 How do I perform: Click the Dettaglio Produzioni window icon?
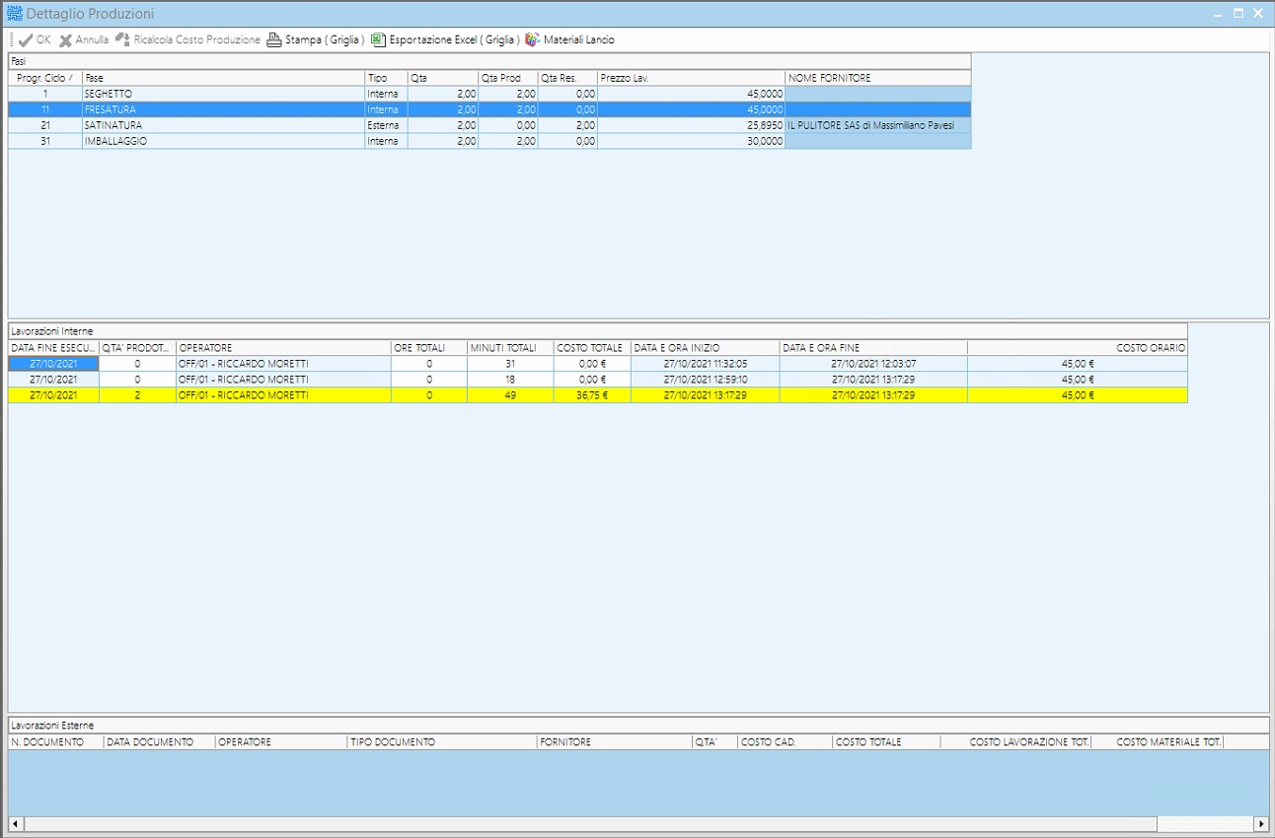(x=15, y=14)
